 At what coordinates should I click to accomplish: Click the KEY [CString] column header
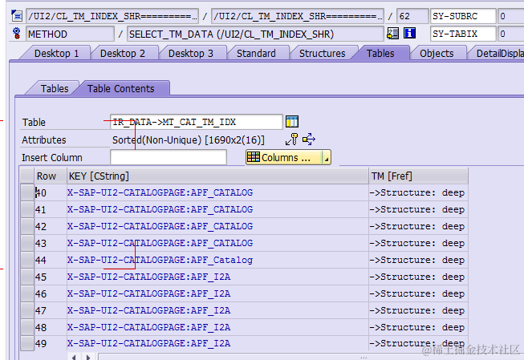tap(218, 176)
